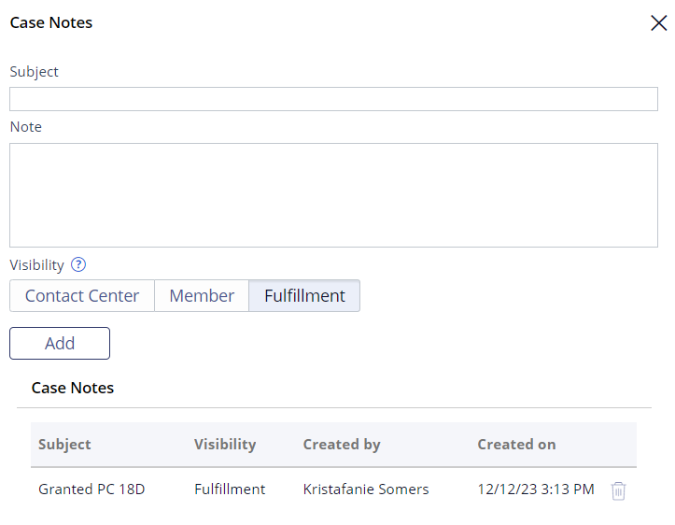Sort by the Created on column header
The height and width of the screenshot is (525, 675).
tap(516, 444)
